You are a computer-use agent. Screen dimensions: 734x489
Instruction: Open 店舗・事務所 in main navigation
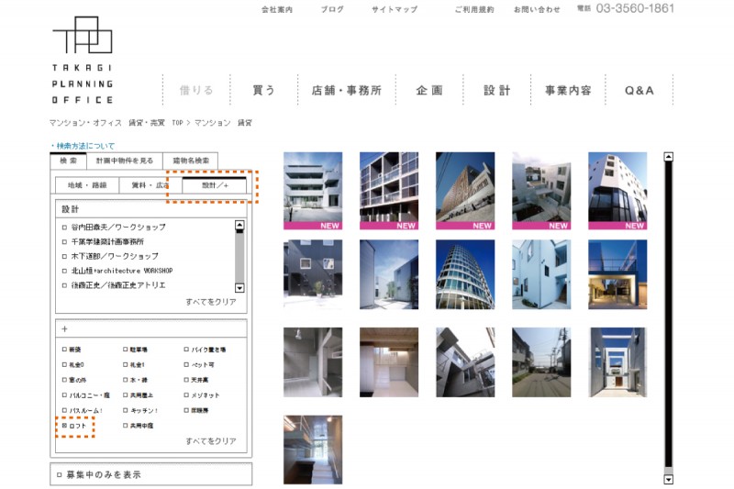tap(347, 90)
